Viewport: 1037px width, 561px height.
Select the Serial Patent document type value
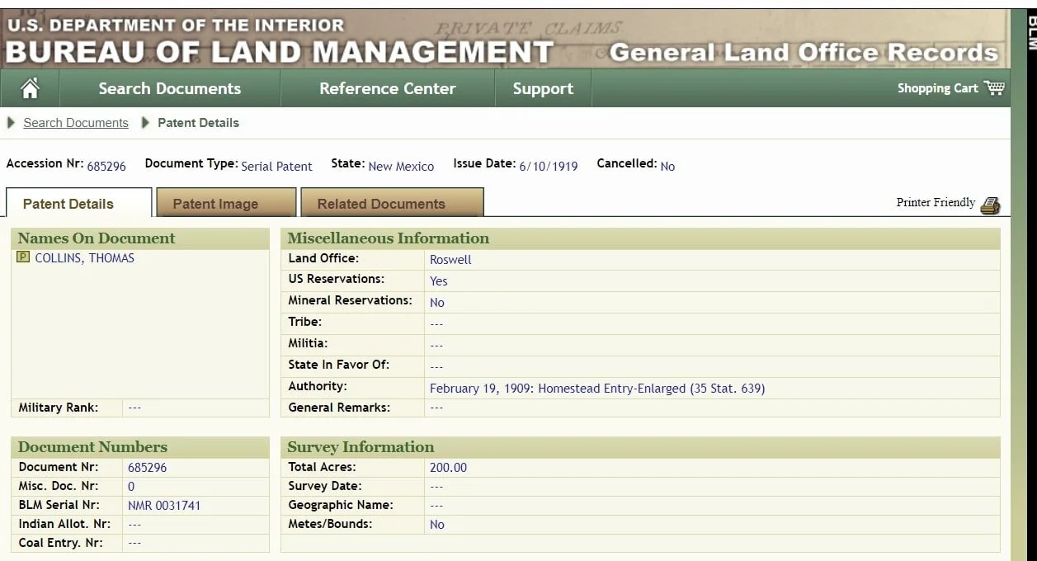276,166
